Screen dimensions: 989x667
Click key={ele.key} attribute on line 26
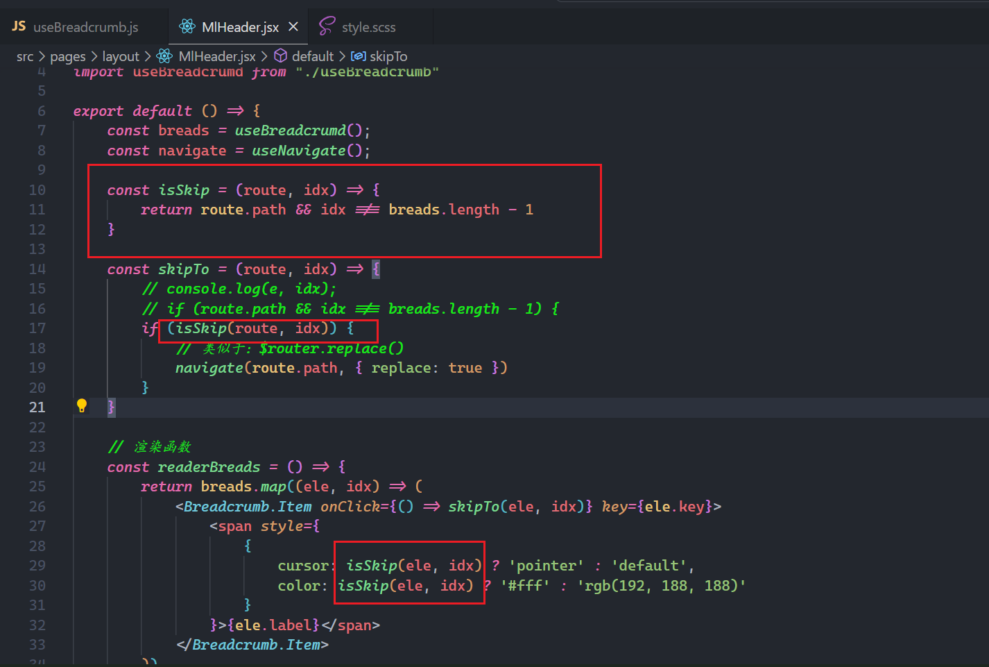pos(657,507)
